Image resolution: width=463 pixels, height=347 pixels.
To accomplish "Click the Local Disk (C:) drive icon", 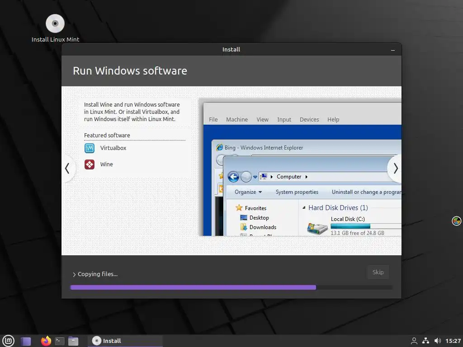I will click(317, 228).
